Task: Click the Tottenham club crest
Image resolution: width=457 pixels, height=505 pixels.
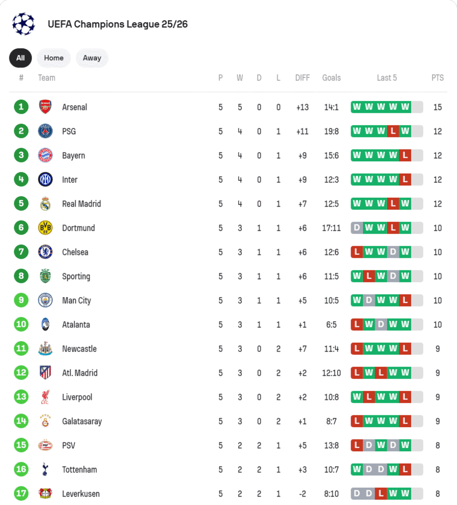Action: point(45,469)
